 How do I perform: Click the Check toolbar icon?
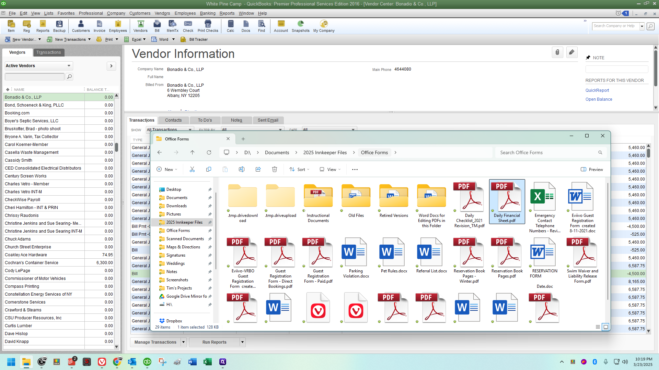[188, 26]
